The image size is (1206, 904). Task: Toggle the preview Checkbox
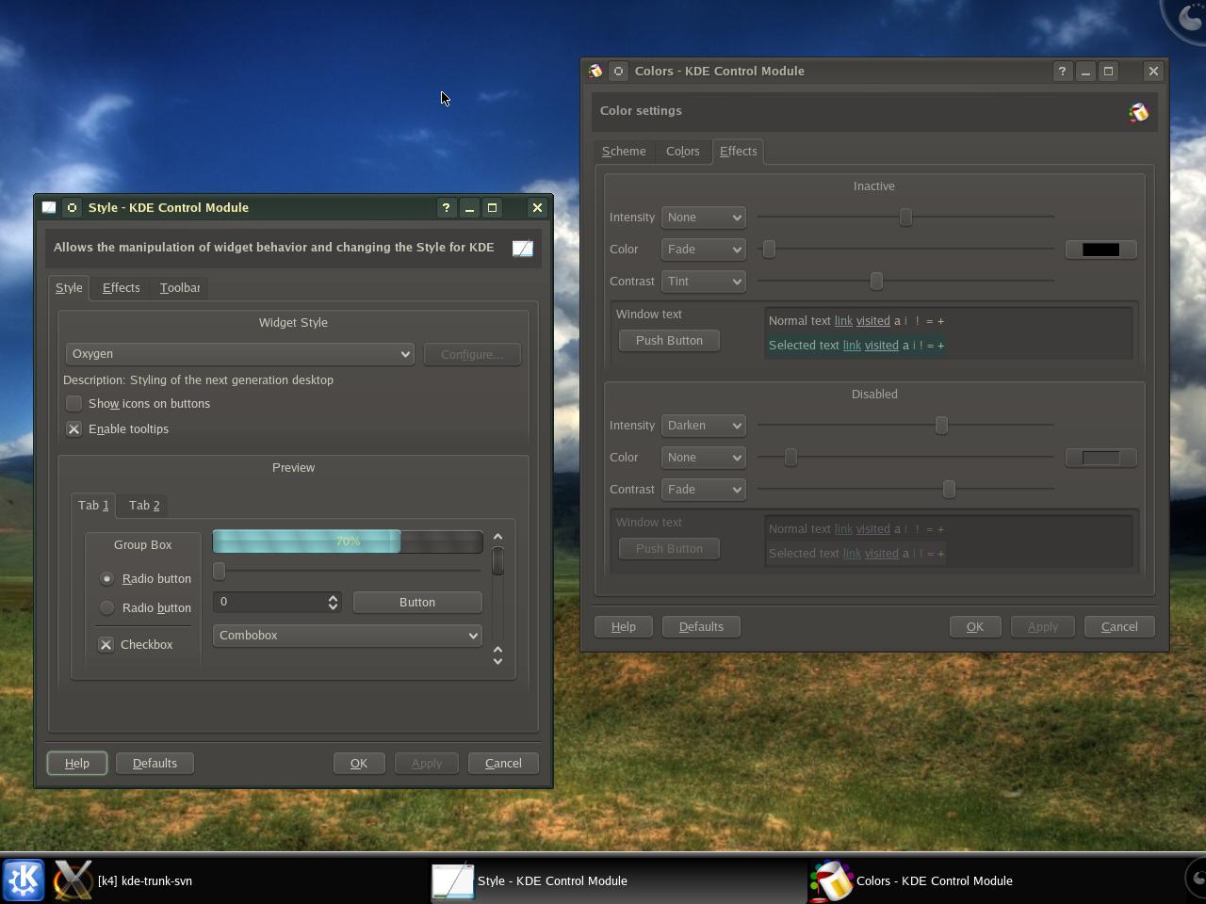106,644
